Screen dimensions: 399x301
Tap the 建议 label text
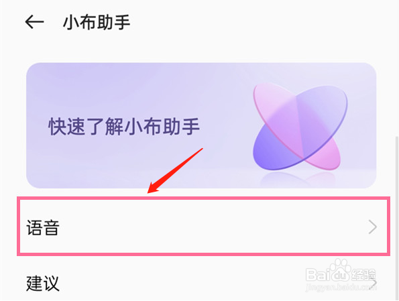point(43,283)
